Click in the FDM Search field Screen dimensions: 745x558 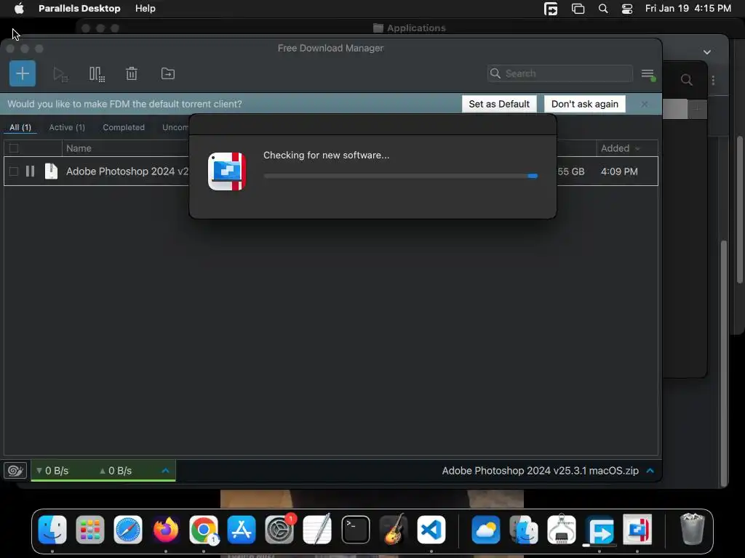click(x=559, y=73)
